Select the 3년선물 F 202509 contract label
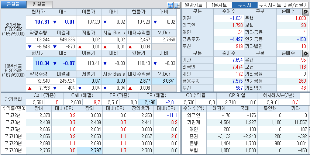The image size is (310, 155). 13,30
